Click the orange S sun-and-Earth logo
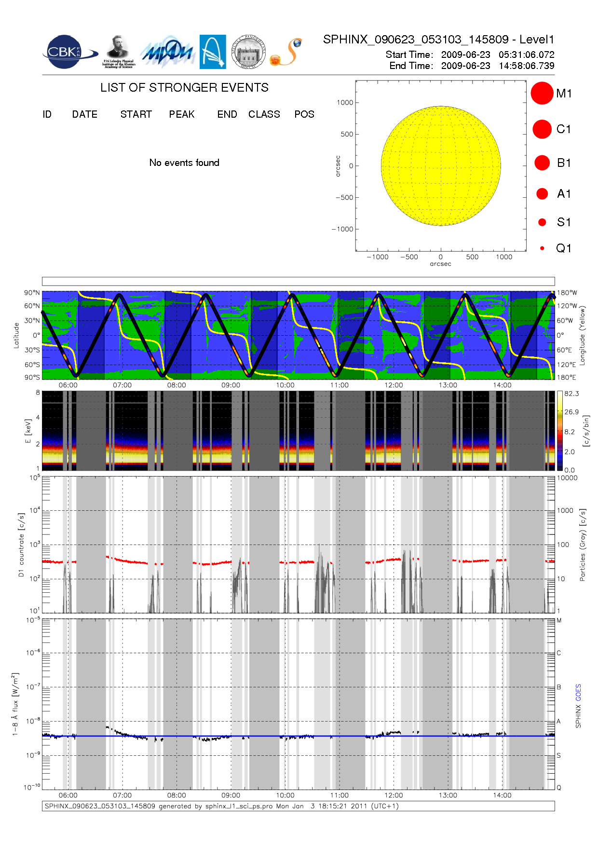Screen dimensions: 598x846 tap(286, 52)
